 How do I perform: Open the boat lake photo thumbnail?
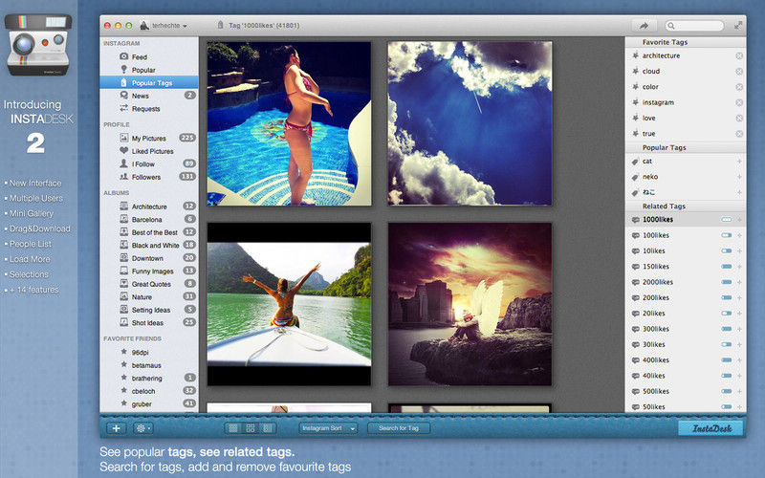coord(289,304)
